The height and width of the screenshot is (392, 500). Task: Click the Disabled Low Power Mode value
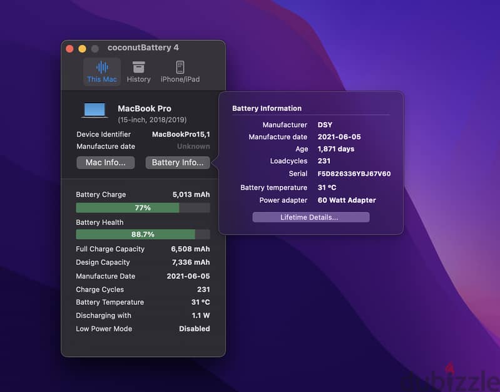click(195, 329)
